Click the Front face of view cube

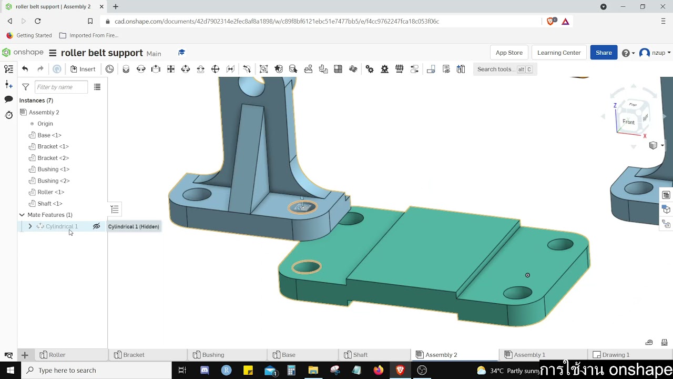tap(628, 122)
